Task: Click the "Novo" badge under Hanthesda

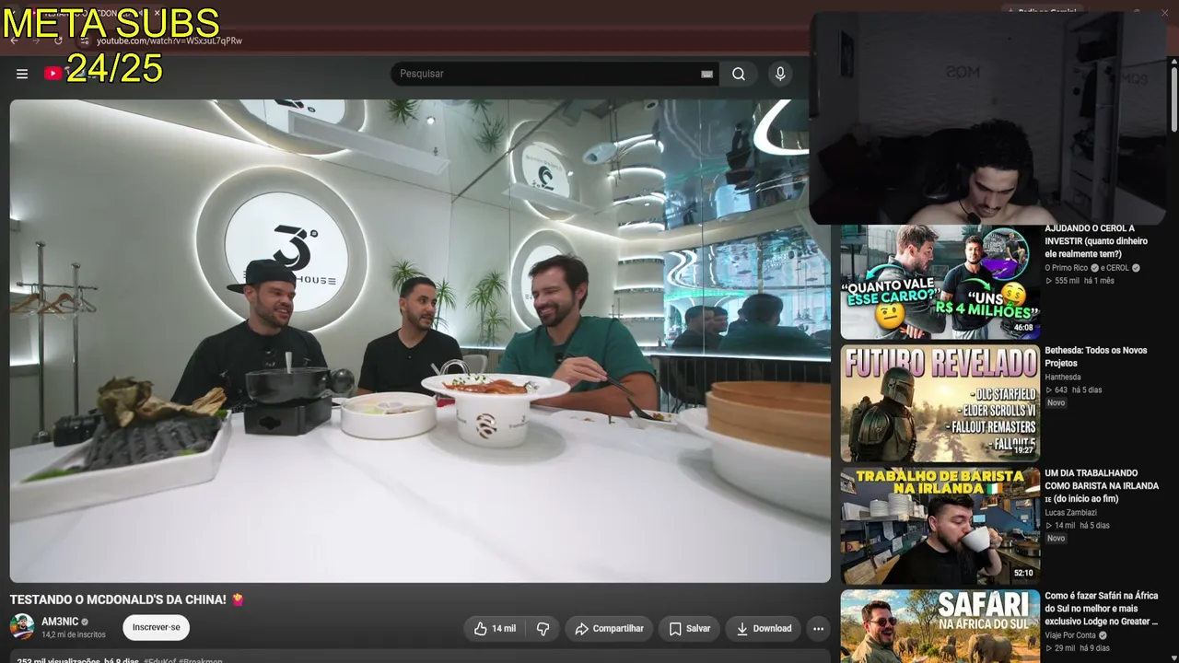Action: 1056,402
